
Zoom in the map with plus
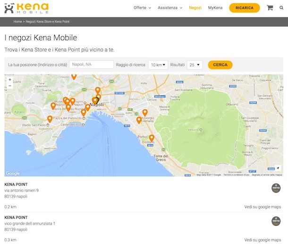pos(10,80)
